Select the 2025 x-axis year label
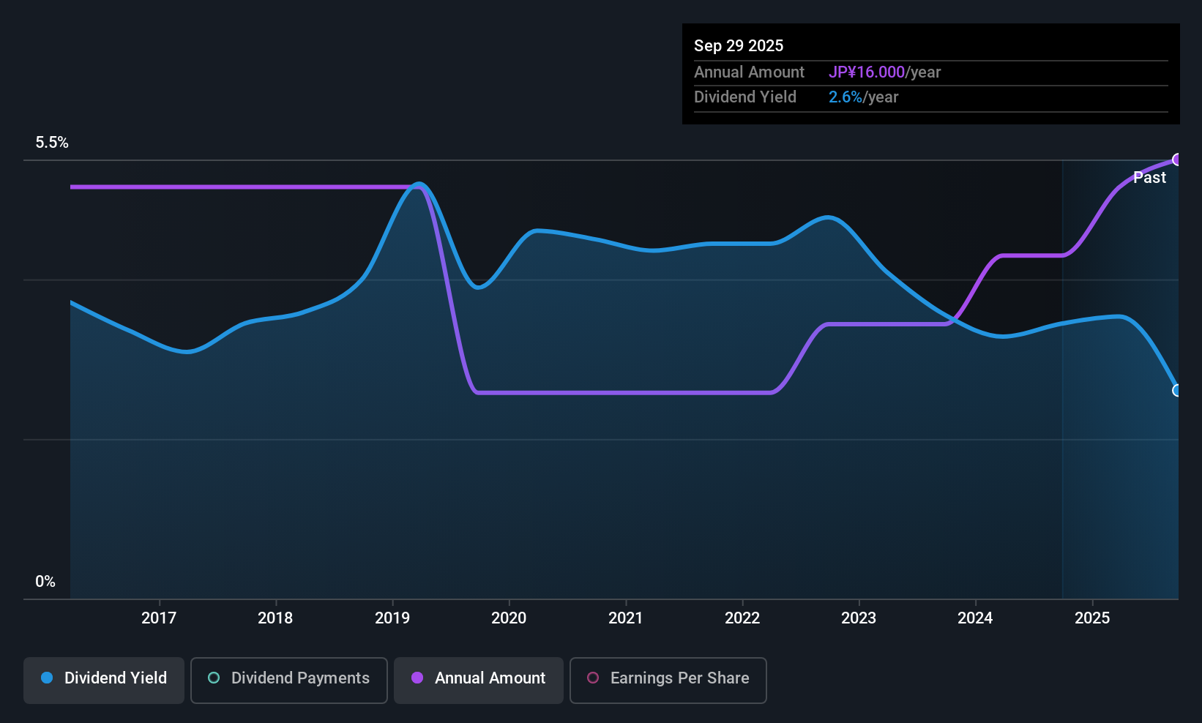Image resolution: width=1202 pixels, height=723 pixels. [1092, 618]
